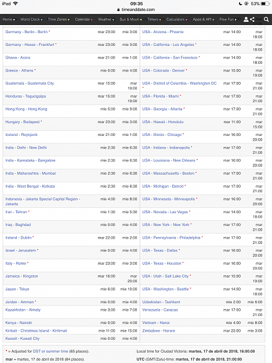Tap the battery indicator icon
272x363 pixels.
tap(265, 3)
